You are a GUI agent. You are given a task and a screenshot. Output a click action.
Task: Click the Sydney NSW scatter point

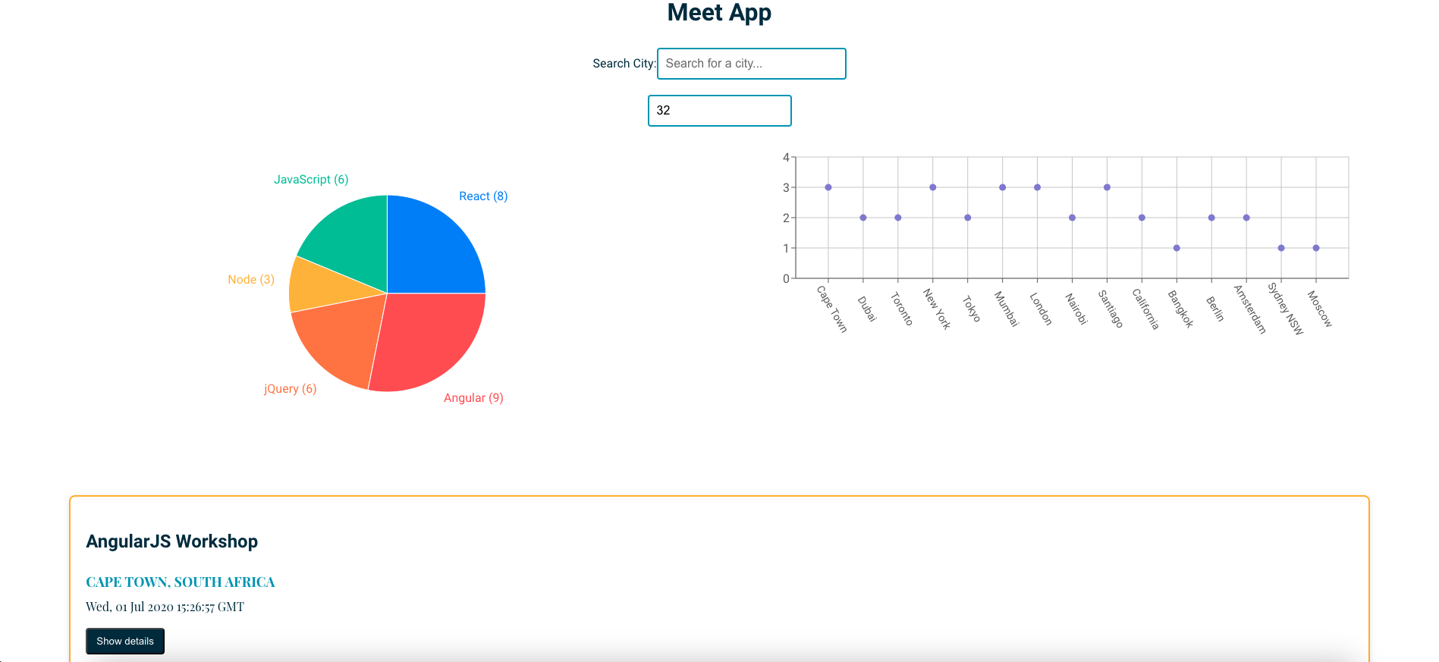tap(1281, 248)
